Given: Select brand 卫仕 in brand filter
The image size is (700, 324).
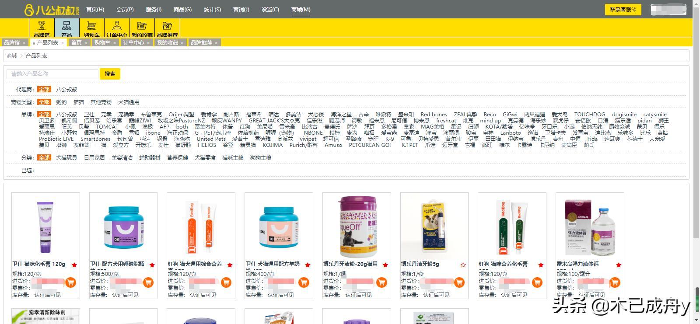Looking at the screenshot, I should click(x=89, y=115).
